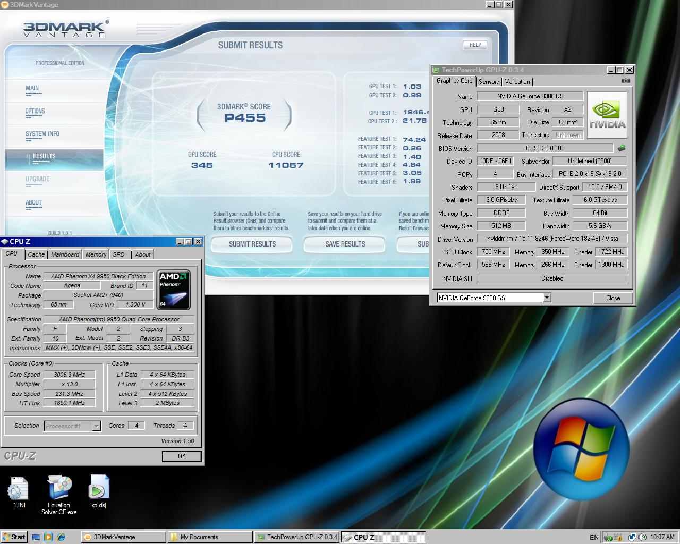Open the SPD tab in CPU-Z
Viewport: 680px width, 544px height.
(119, 254)
